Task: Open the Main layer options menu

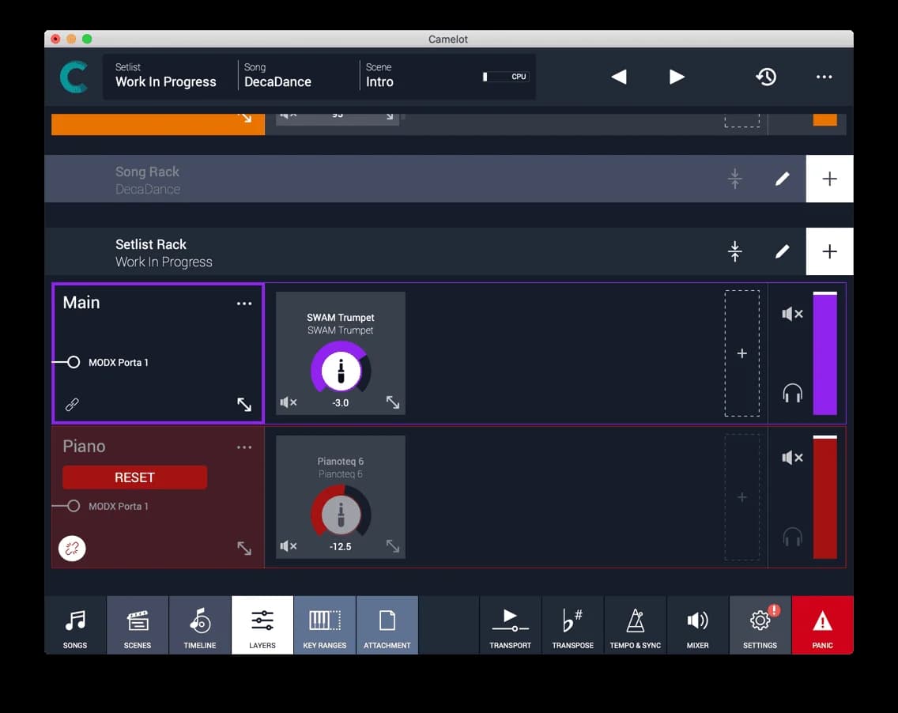Action: pyautogui.click(x=244, y=303)
